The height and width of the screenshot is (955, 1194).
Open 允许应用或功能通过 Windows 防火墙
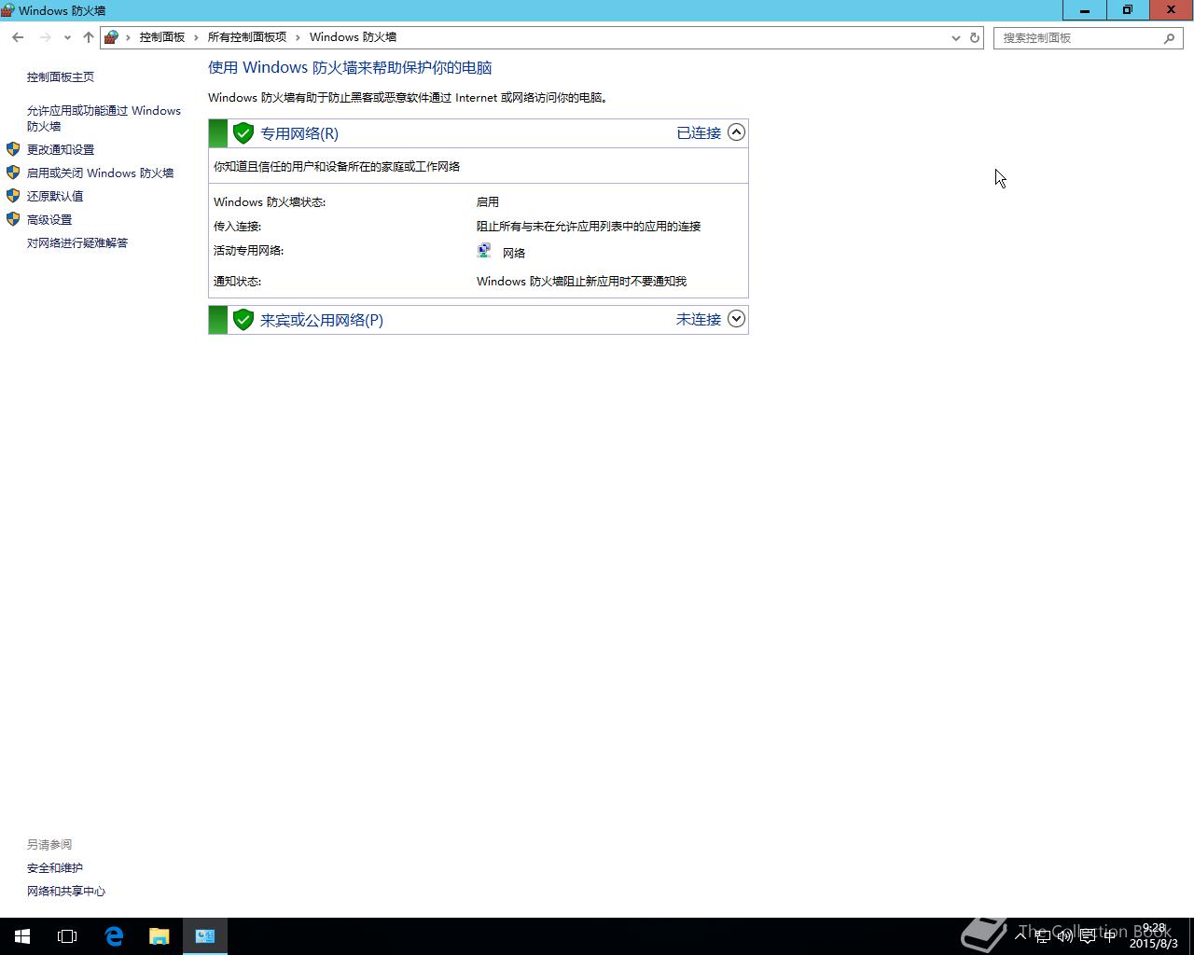104,118
